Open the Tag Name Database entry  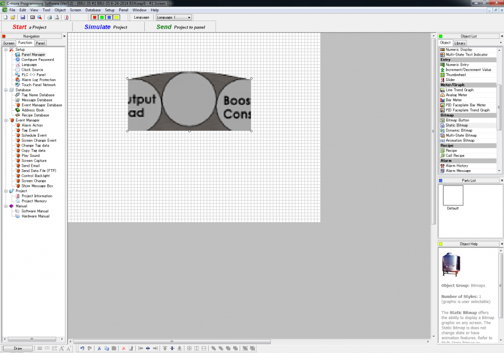coord(37,95)
